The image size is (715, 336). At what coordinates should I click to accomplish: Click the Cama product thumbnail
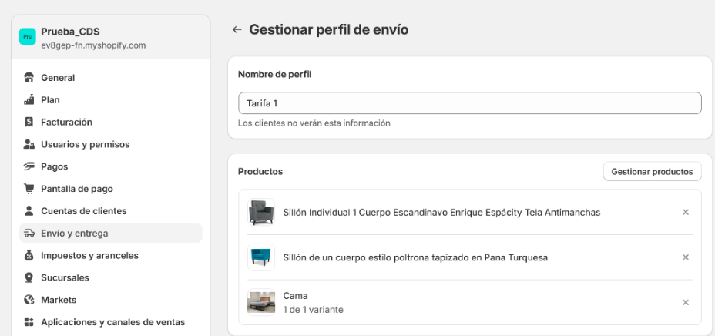click(261, 302)
